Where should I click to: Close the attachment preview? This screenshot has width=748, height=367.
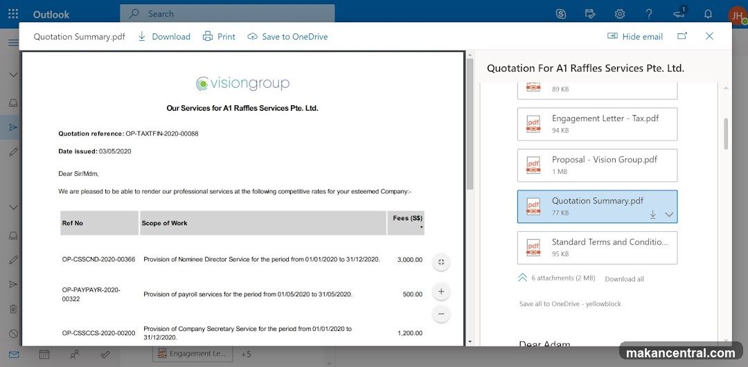pos(709,36)
